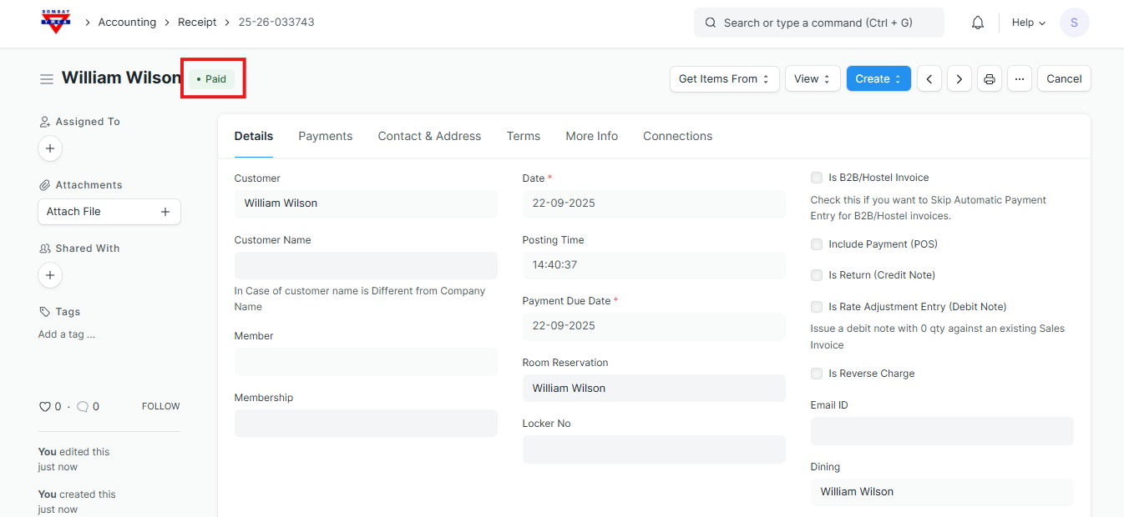This screenshot has height=517, width=1124.
Task: Print this receipt via printer icon
Action: tap(990, 79)
